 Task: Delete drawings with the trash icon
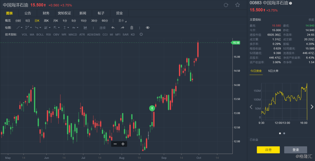132,28
